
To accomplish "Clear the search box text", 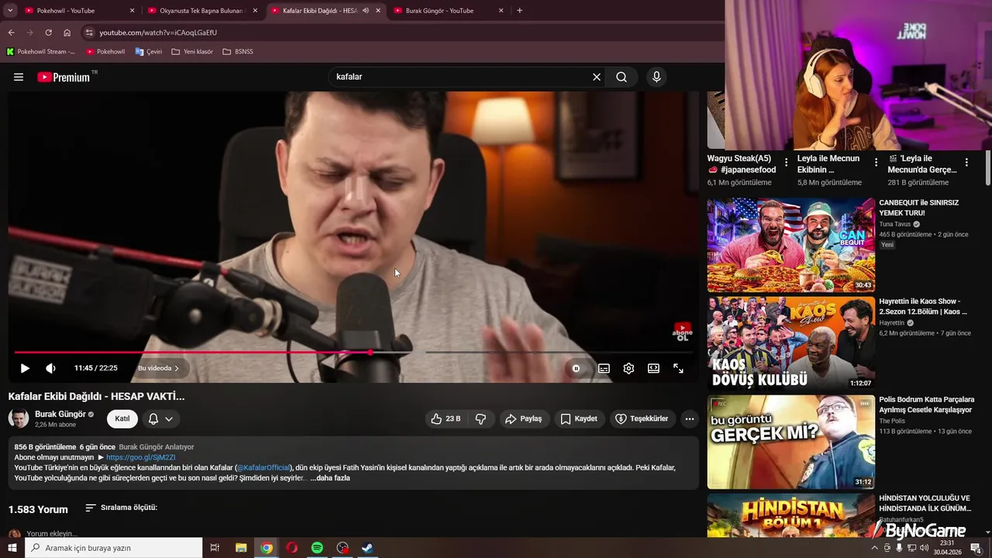I will point(597,77).
